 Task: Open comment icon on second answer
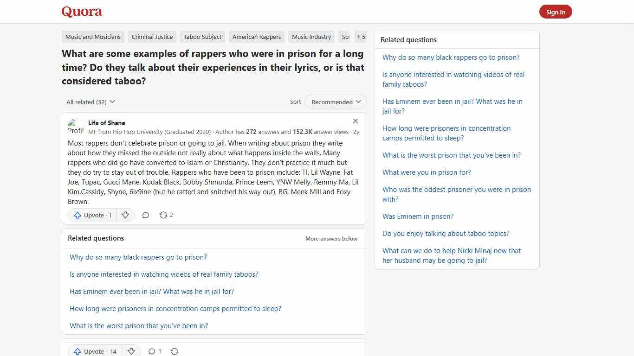point(152,351)
